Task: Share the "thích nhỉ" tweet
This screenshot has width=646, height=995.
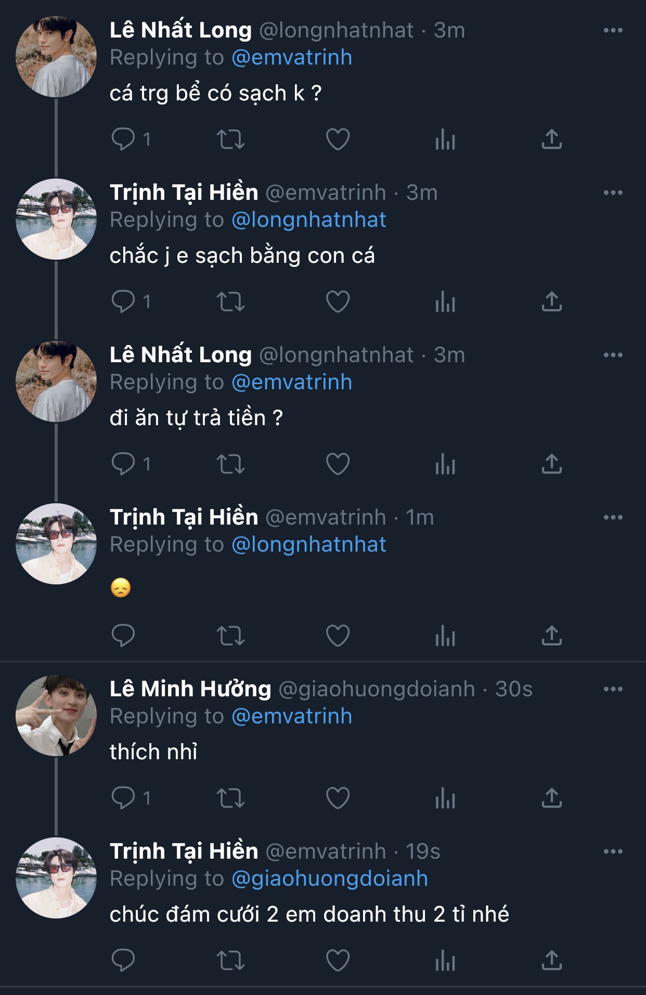Action: click(552, 798)
